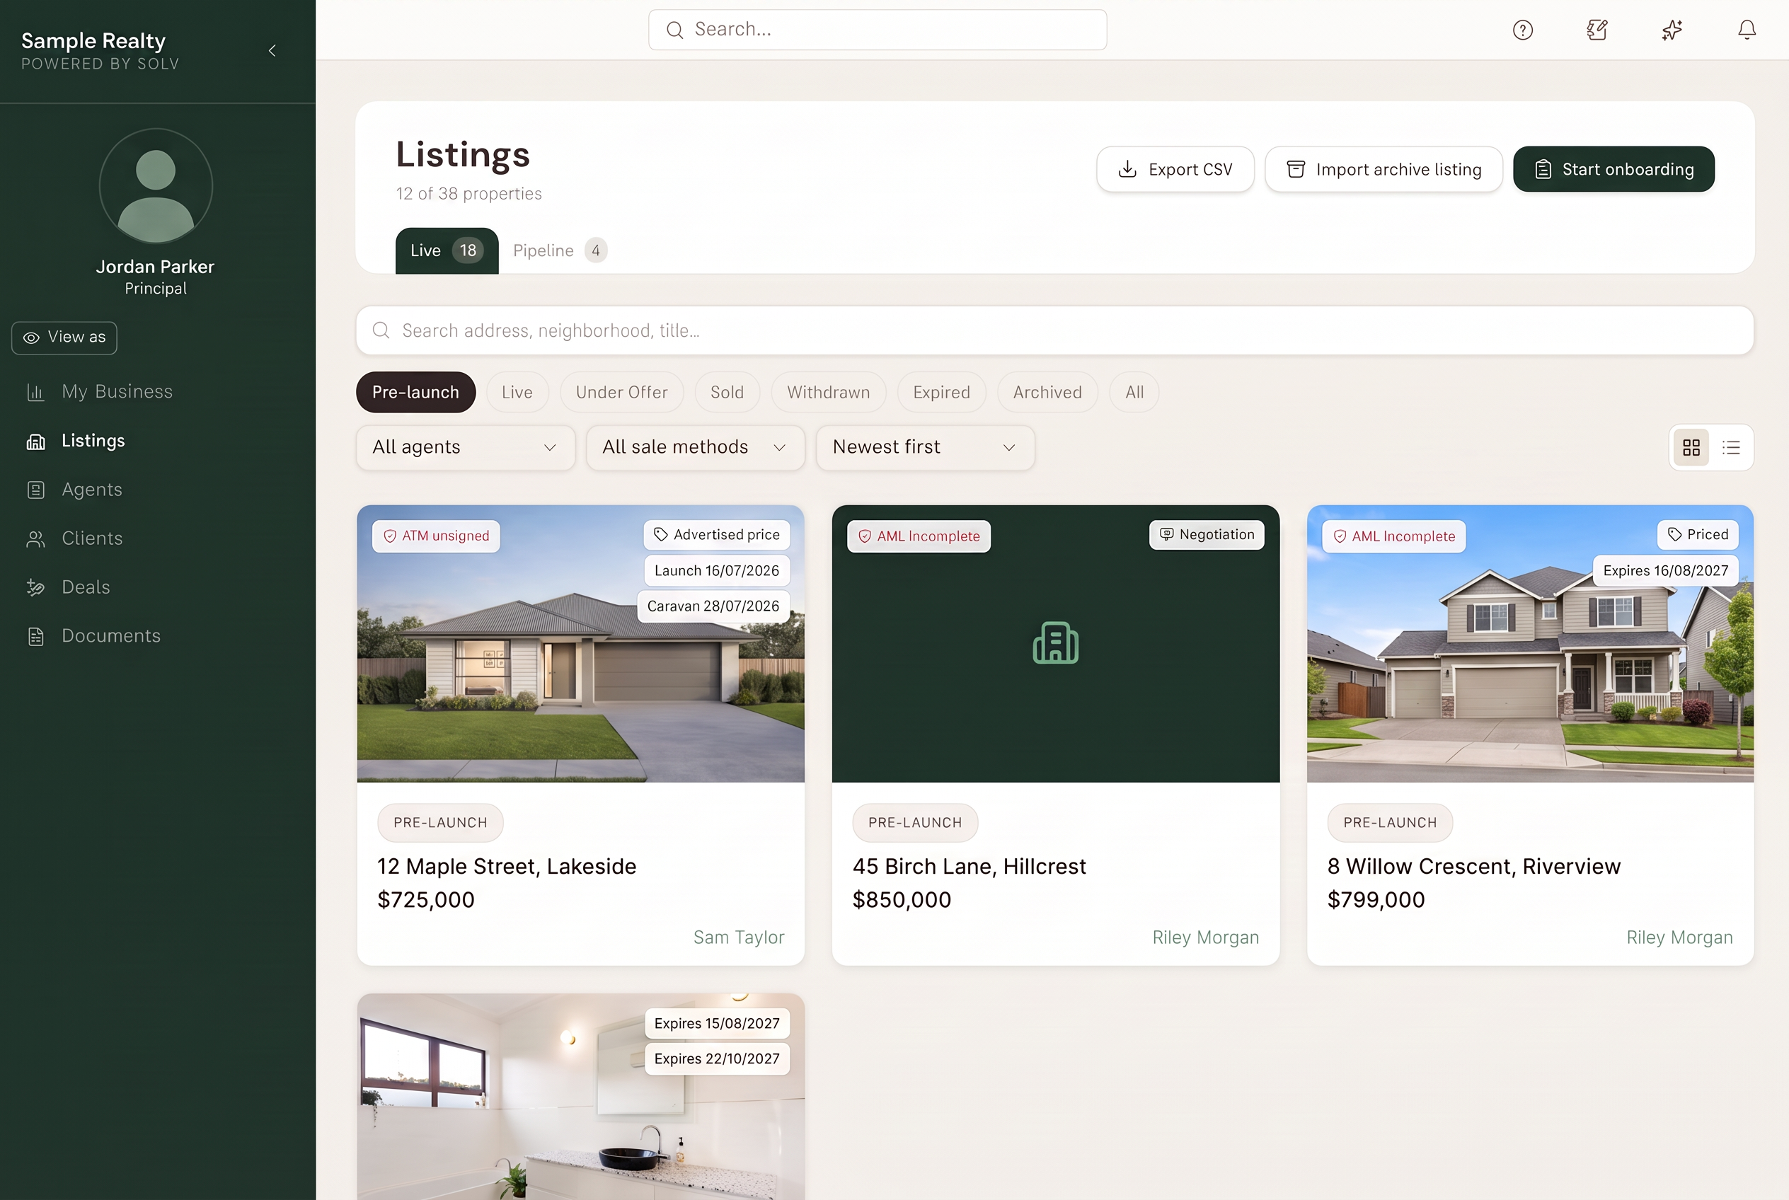Switch to grid view
This screenshot has width=1789, height=1200.
coord(1691,448)
